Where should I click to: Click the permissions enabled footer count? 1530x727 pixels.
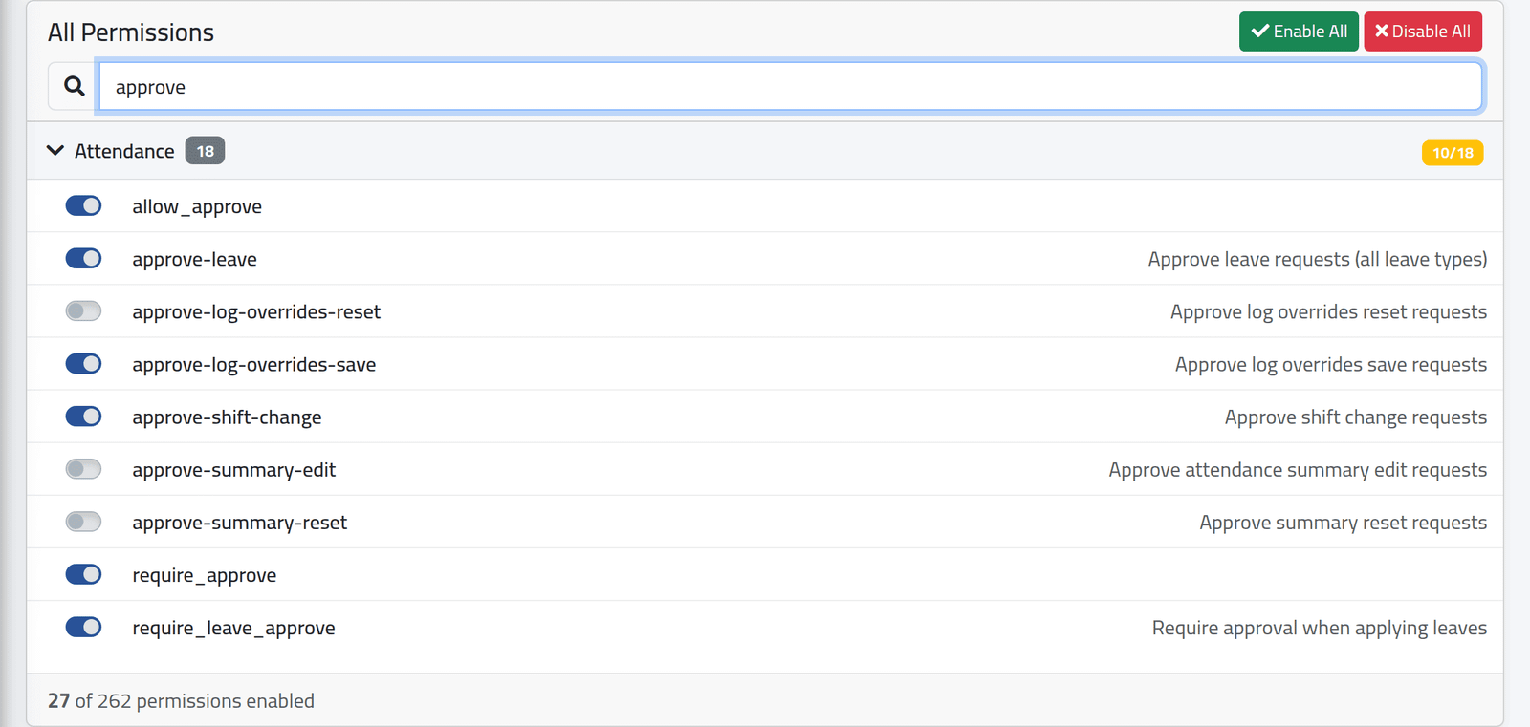(x=181, y=701)
